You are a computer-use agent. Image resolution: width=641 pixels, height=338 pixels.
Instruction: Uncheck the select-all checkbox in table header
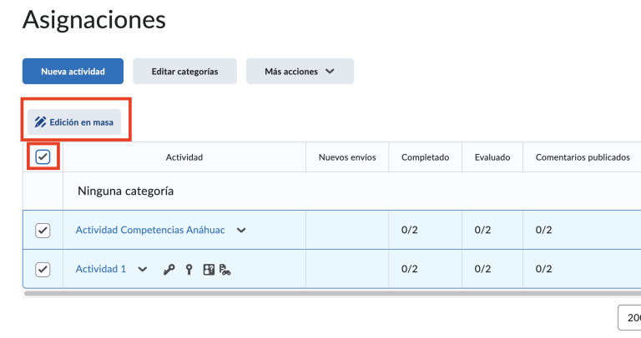pyautogui.click(x=43, y=157)
